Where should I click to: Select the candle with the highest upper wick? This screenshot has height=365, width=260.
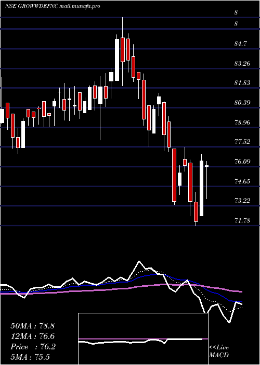pyautogui.click(x=123, y=51)
